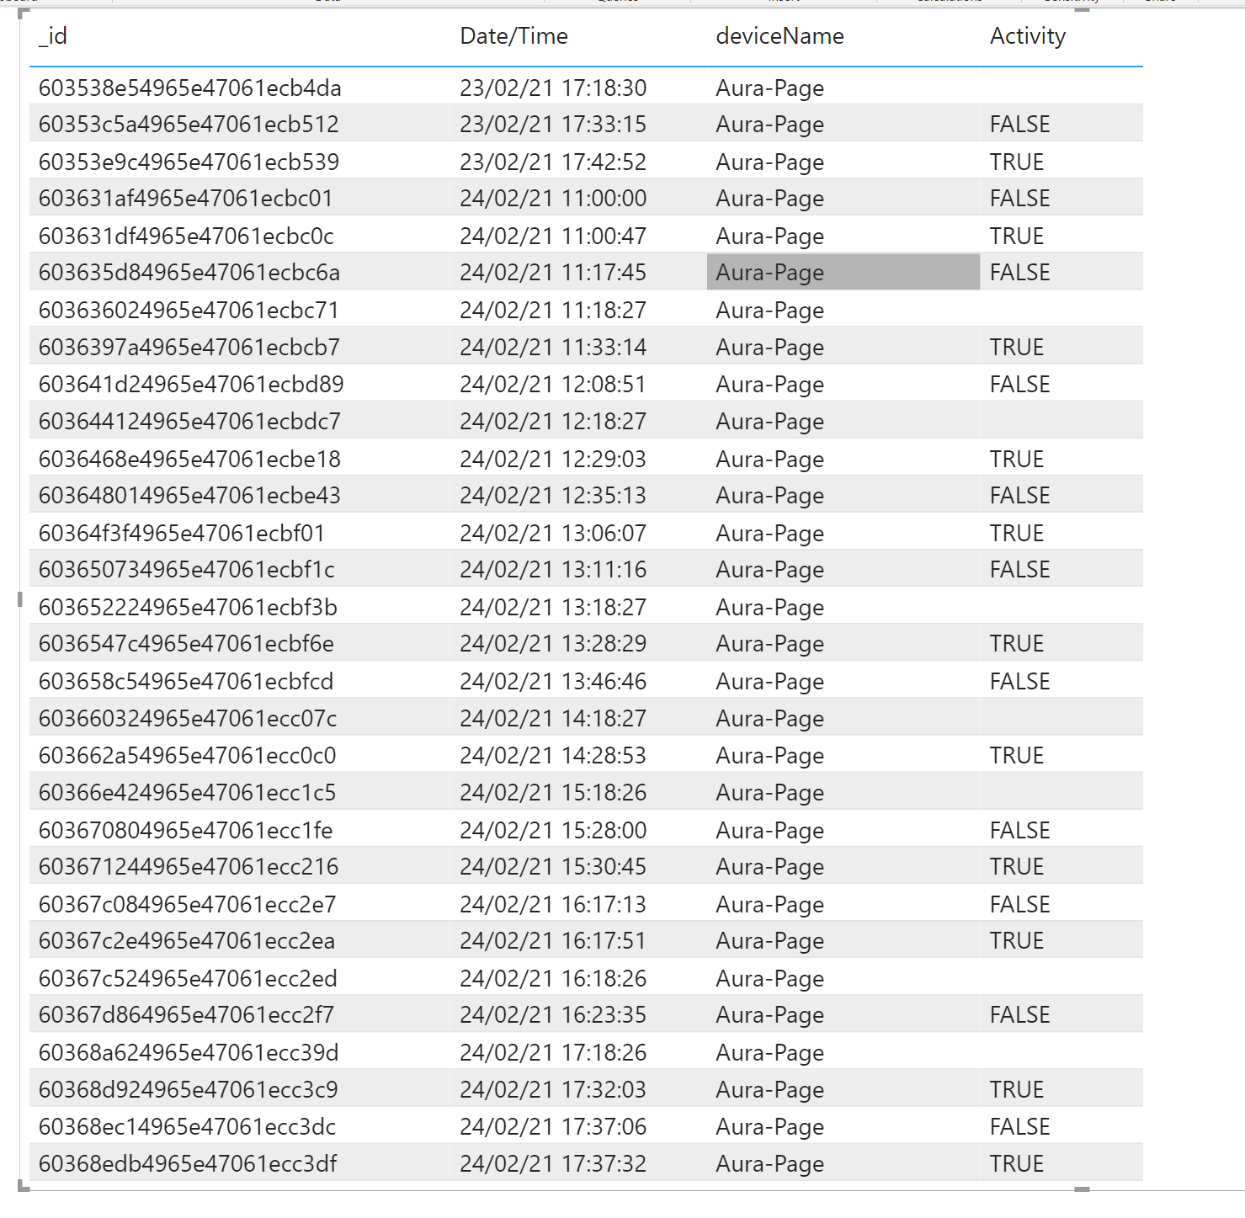Click id 60368ec14965e47061ecc3dc
Viewport: 1245px width, 1218px height.
pyautogui.click(x=187, y=1127)
